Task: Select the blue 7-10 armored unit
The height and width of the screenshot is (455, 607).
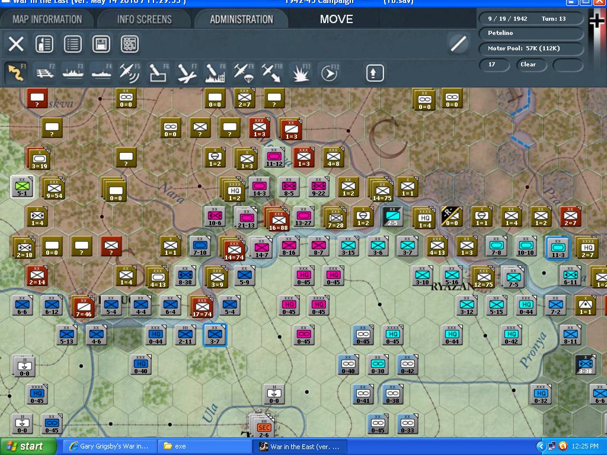Action: coord(200,246)
